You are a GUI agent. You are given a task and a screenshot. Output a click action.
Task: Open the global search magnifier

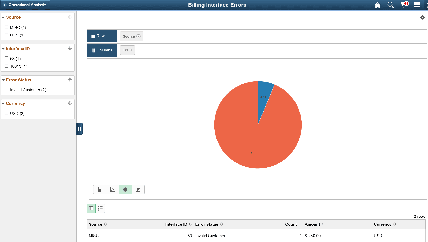point(391,5)
